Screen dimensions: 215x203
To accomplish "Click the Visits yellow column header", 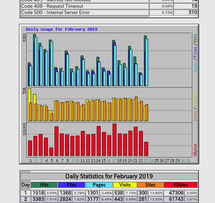I will pos(125,185).
